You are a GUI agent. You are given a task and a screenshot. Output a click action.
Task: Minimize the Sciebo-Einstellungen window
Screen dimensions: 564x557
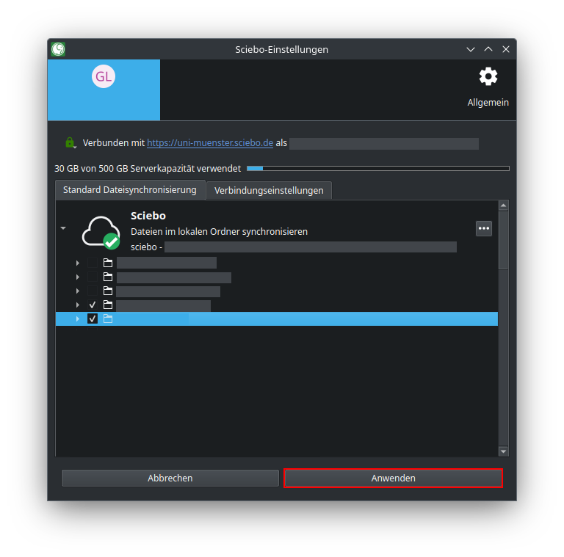pyautogui.click(x=471, y=49)
